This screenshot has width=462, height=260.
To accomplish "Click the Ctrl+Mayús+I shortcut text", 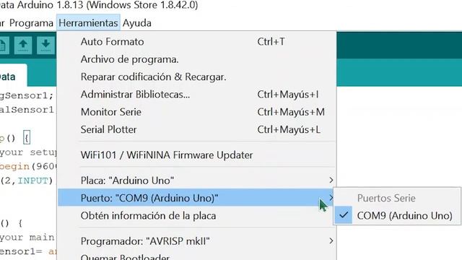I will tap(288, 95).
